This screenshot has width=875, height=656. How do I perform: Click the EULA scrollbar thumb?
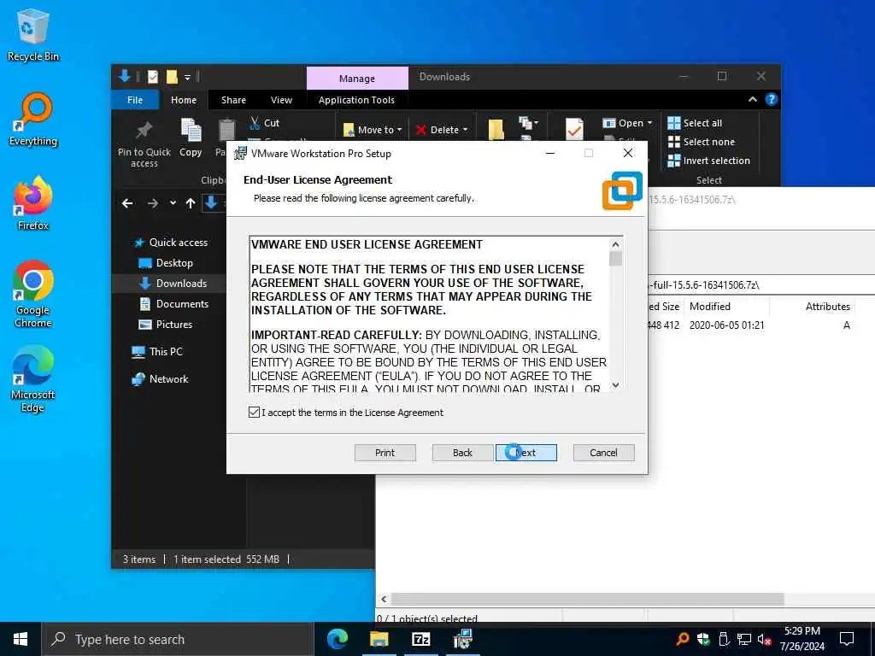pos(615,259)
